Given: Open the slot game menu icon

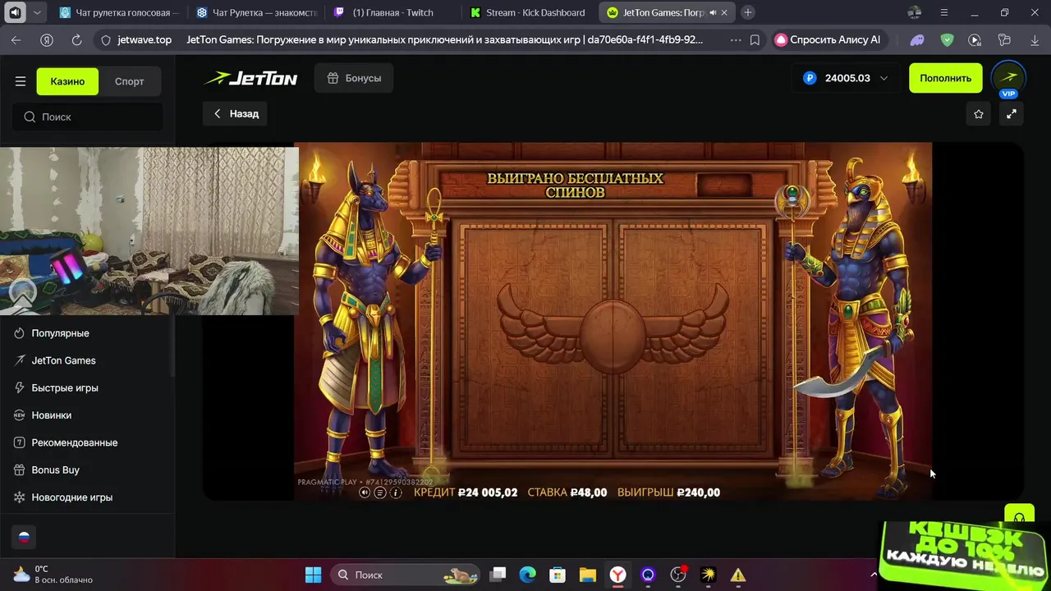Looking at the screenshot, I should tap(380, 492).
